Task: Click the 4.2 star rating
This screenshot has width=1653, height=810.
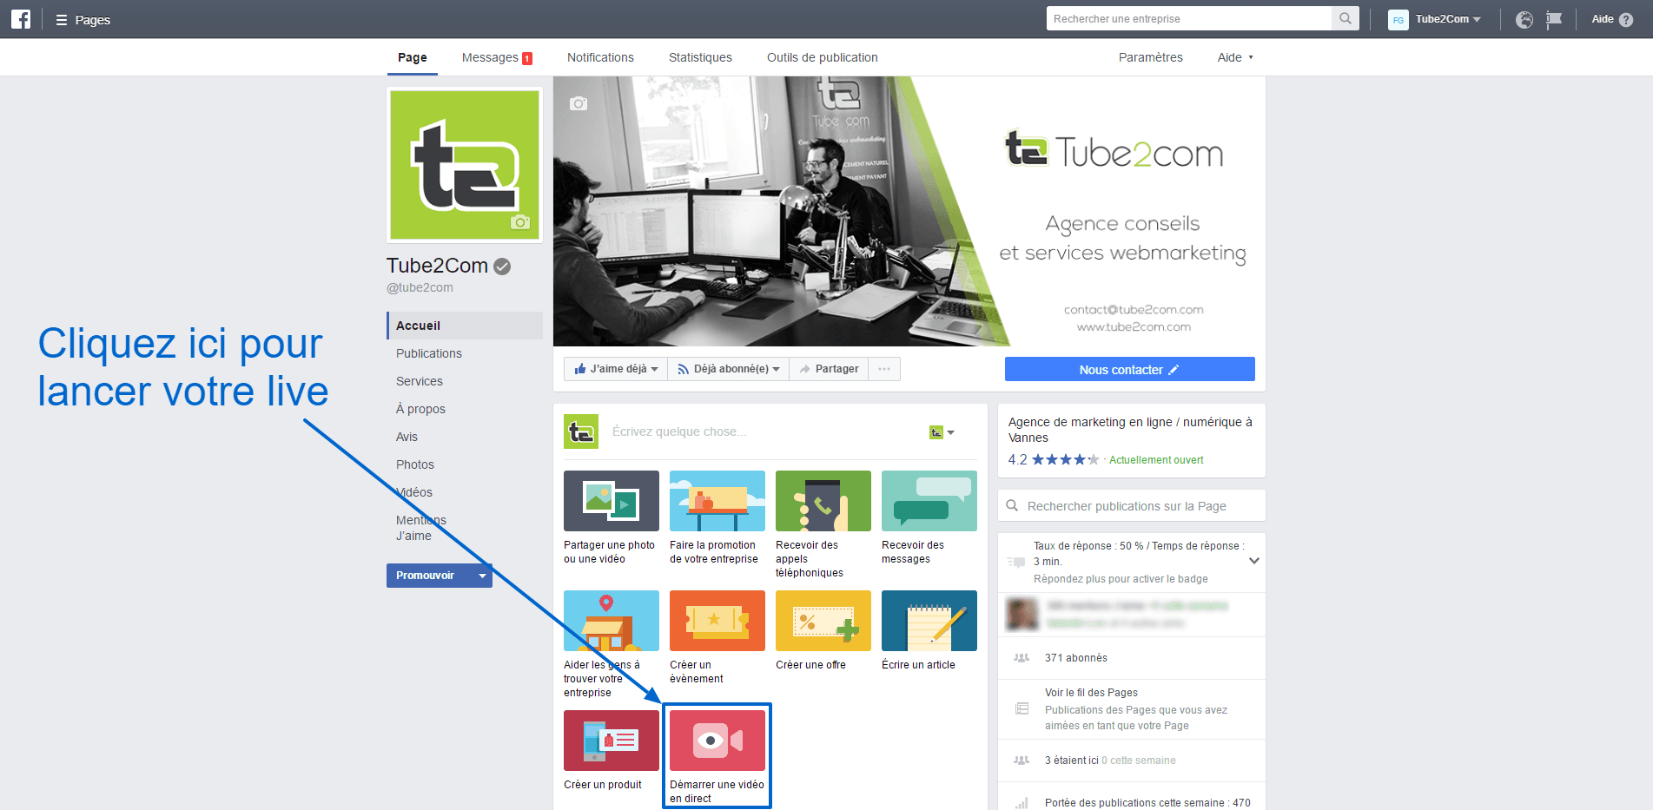Action: click(1053, 460)
